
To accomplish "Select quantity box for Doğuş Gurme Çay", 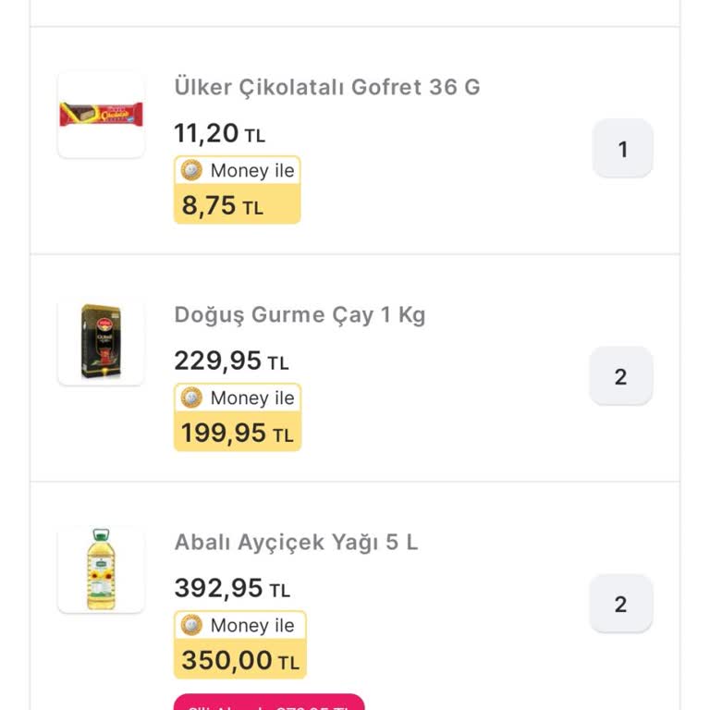I will tap(620, 376).
